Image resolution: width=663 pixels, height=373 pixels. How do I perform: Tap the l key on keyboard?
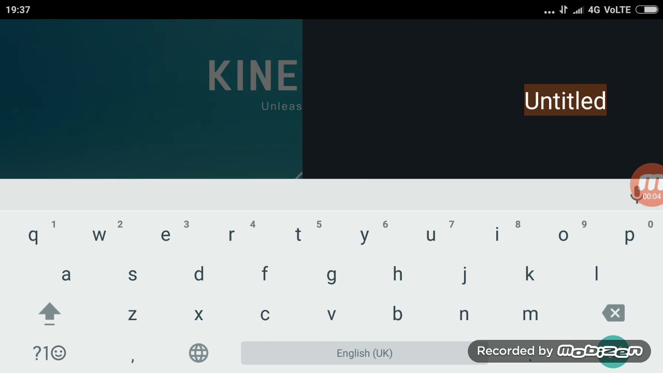click(597, 274)
